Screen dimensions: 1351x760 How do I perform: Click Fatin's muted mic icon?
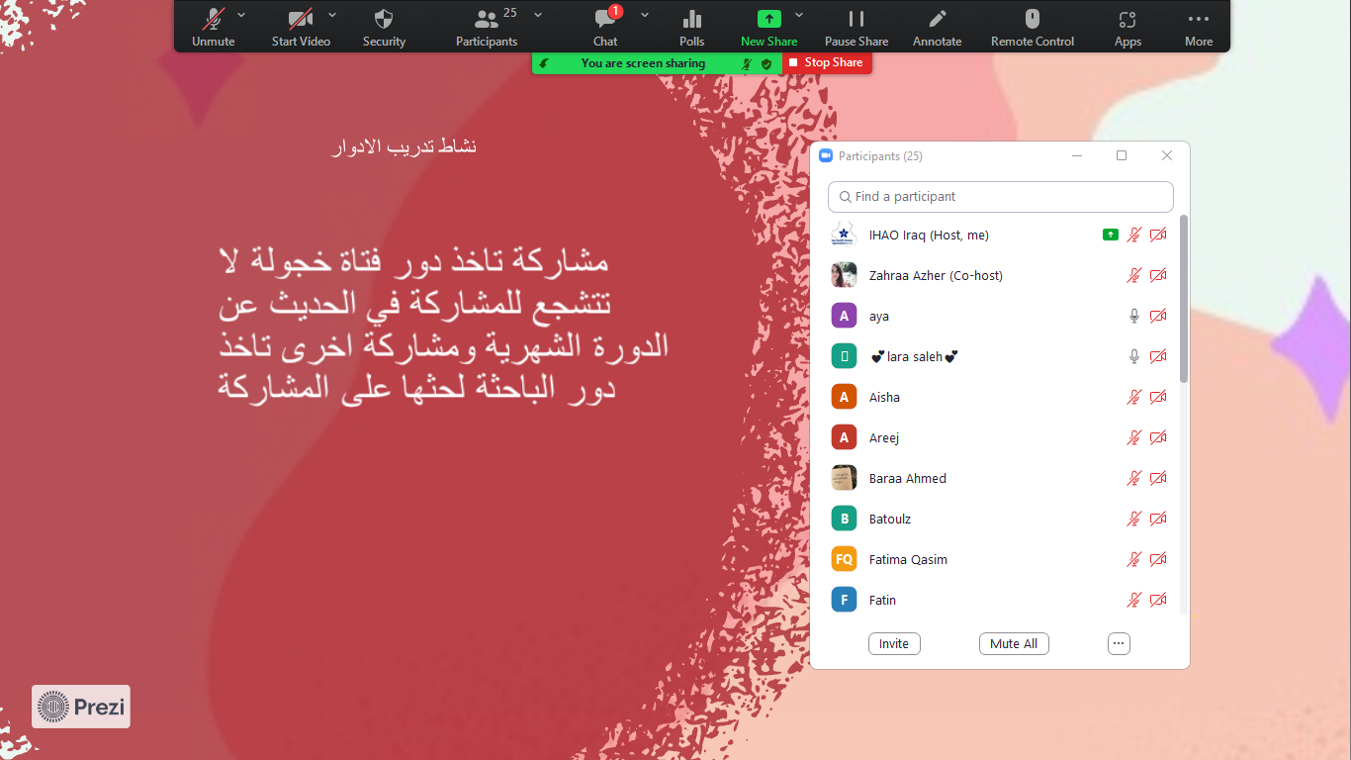1134,600
